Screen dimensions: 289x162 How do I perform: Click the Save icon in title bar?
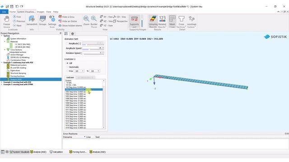tap(12, 6)
